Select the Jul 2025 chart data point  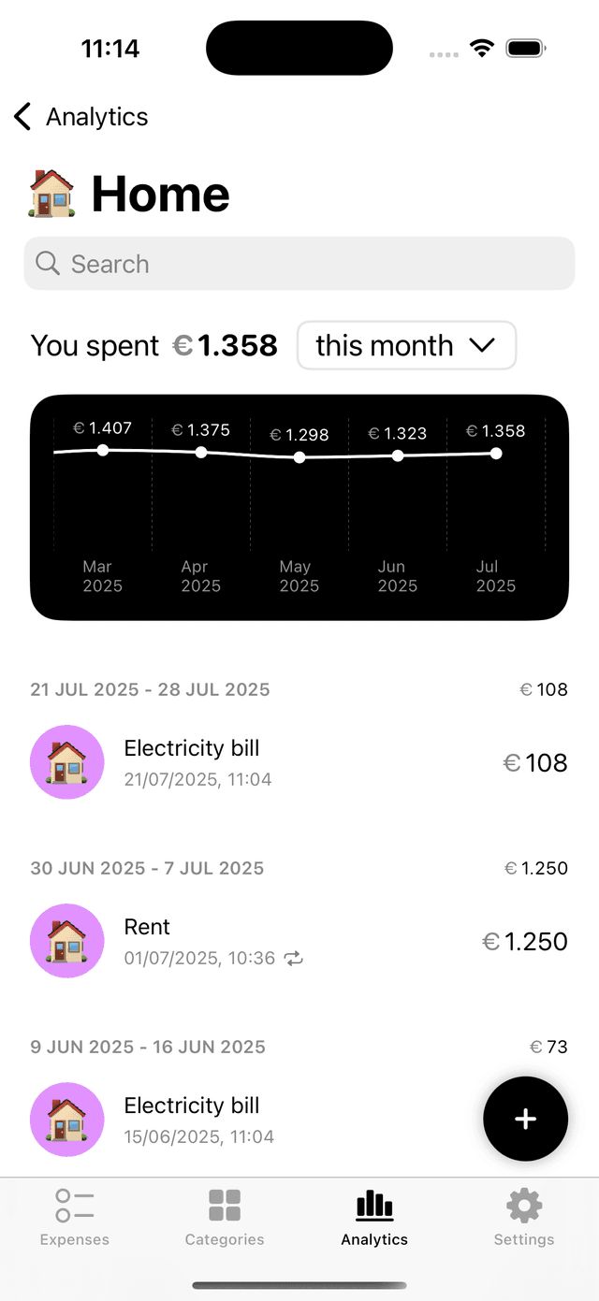(496, 454)
